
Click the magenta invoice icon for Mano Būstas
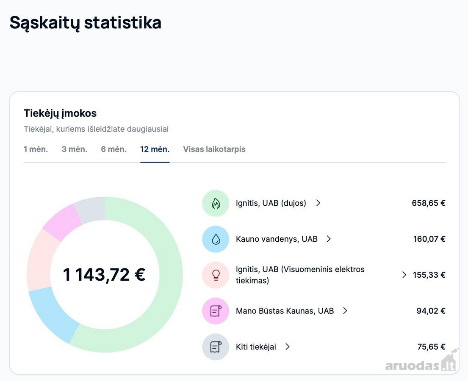click(216, 311)
